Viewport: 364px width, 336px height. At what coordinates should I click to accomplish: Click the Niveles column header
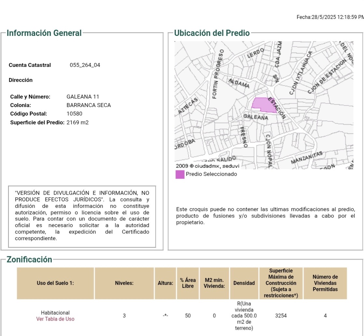point(124,283)
